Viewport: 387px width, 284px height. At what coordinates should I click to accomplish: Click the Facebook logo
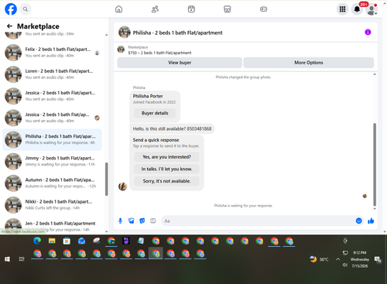(11, 9)
